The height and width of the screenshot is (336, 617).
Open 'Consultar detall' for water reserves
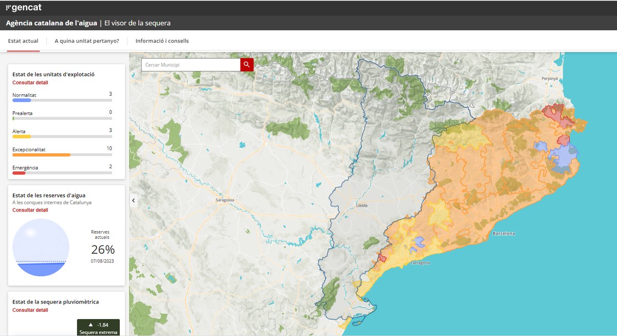pos(30,210)
